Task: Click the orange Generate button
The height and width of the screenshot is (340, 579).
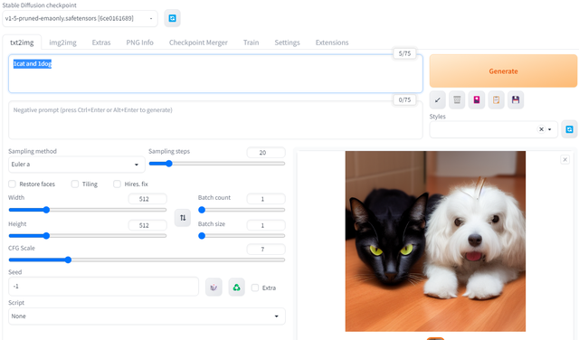Action: click(x=503, y=71)
